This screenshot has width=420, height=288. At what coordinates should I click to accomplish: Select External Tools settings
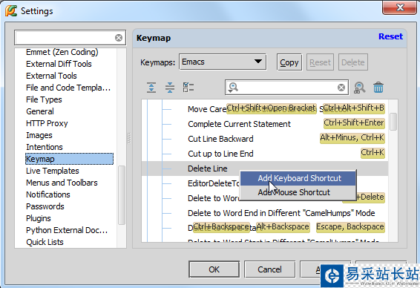(51, 76)
